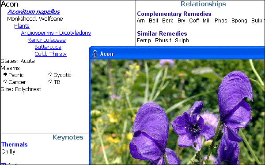Click the Acon image window title bar
Viewport: 265px width, 165px height.
[x=177, y=54]
